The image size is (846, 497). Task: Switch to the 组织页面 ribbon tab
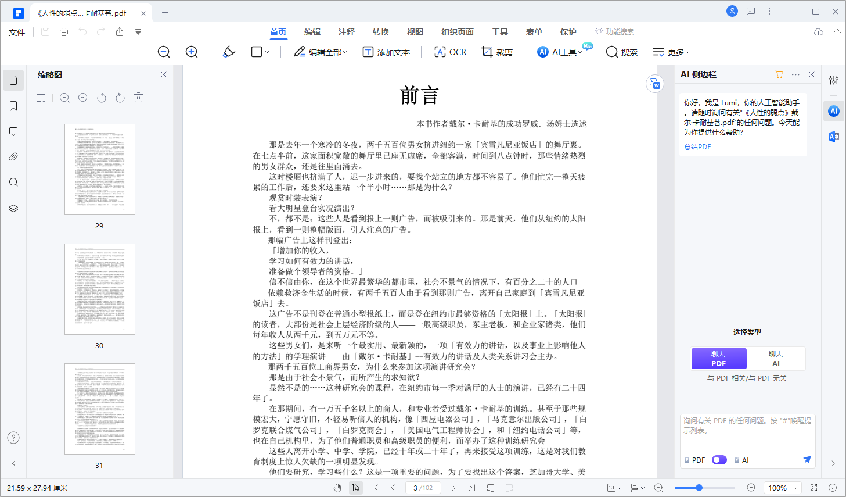point(458,32)
